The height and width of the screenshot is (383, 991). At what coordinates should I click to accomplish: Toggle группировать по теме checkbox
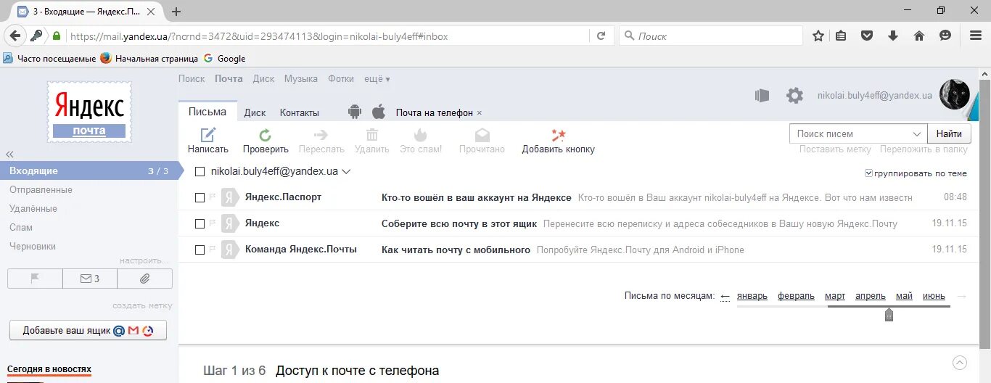(x=869, y=174)
